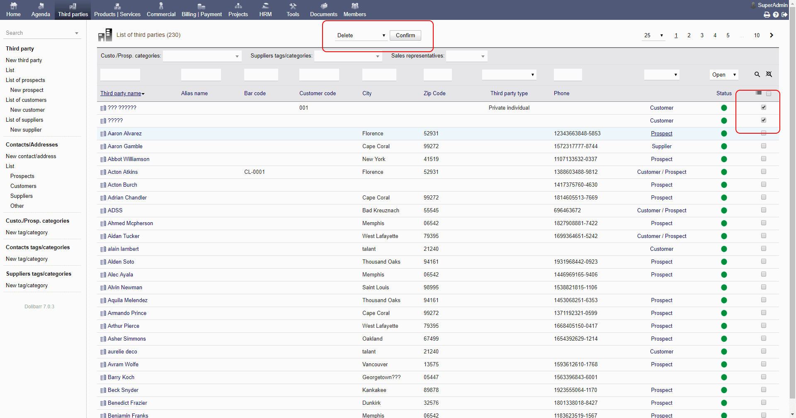Screen dimensions: 796x418
Task: Open the Custo./Prosp. categories dropdown
Action: [x=202, y=56]
